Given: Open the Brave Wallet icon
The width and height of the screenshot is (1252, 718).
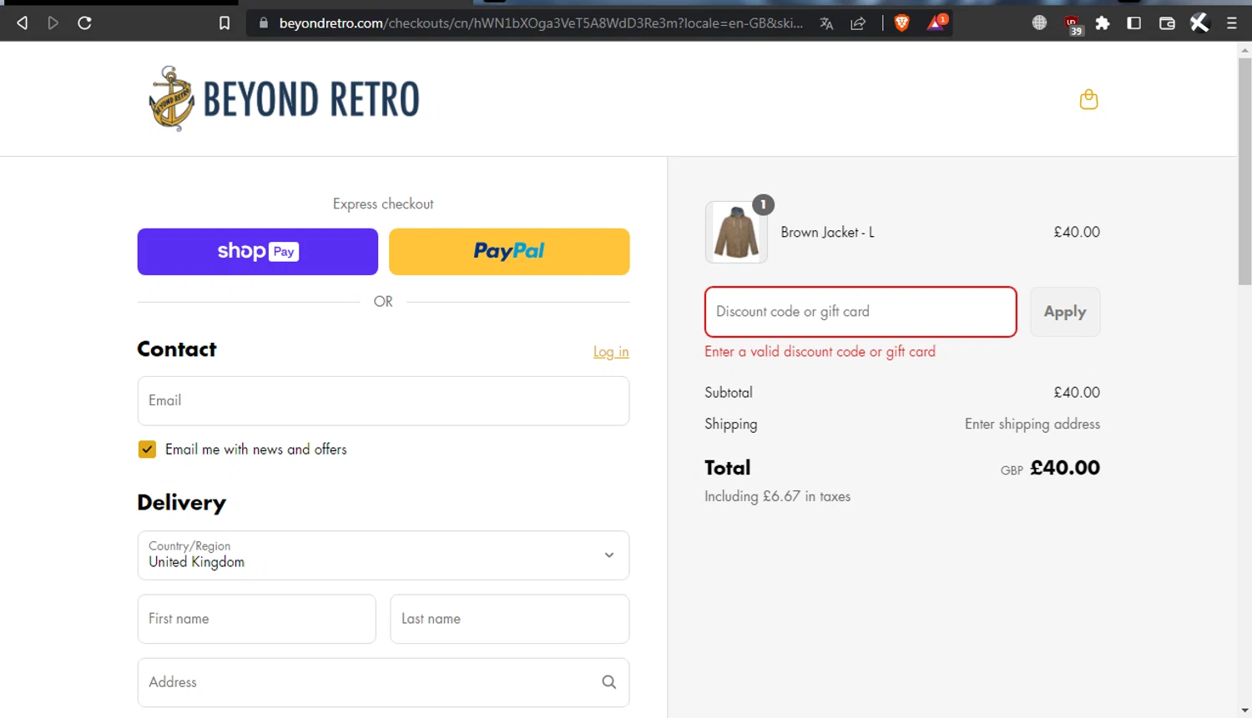Looking at the screenshot, I should pos(1167,23).
